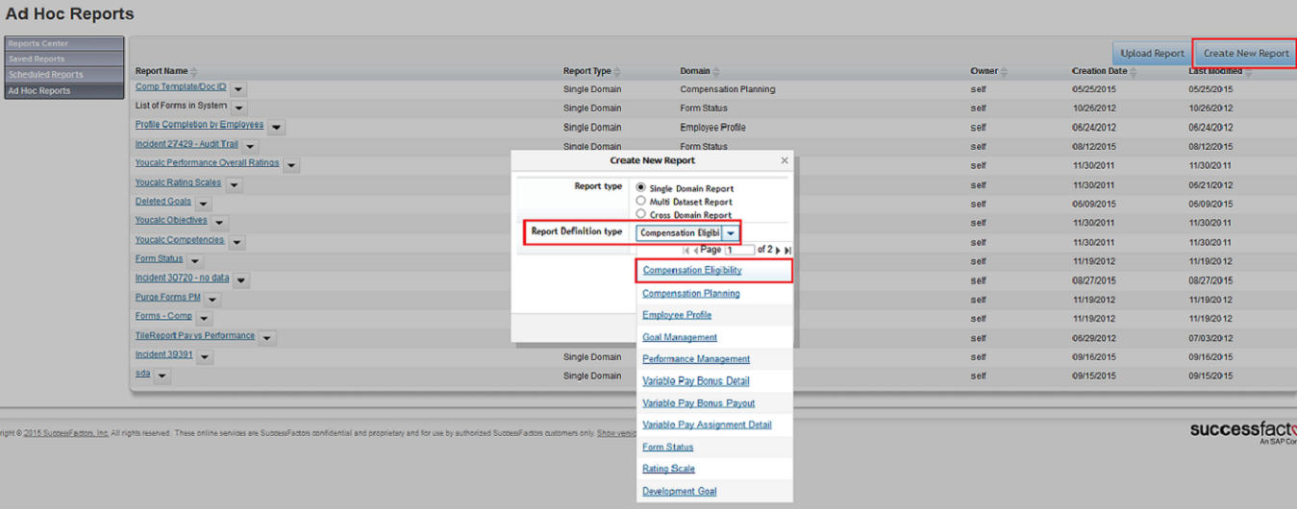Open TileReport Pay vs Performance report
1297x509 pixels.
[195, 335]
